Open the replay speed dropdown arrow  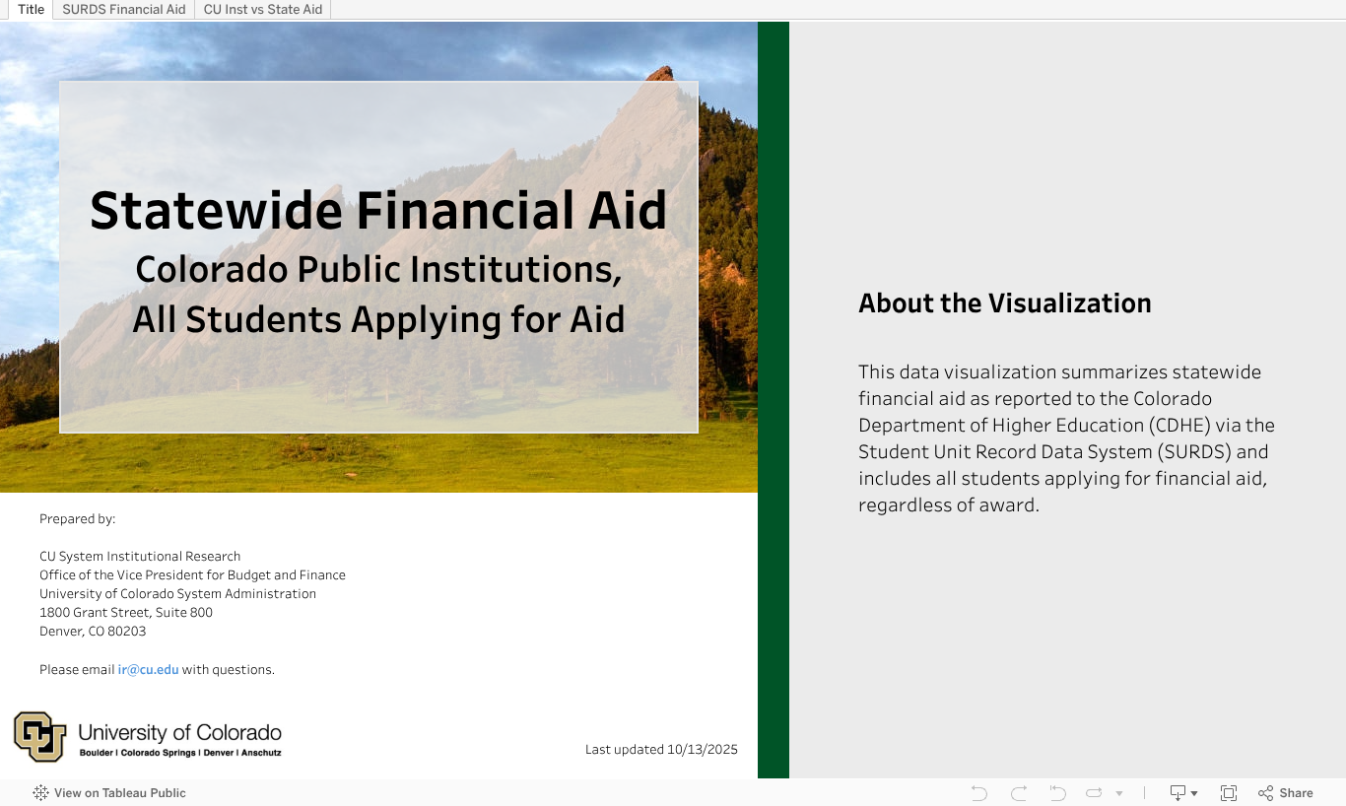pyautogui.click(x=1119, y=793)
